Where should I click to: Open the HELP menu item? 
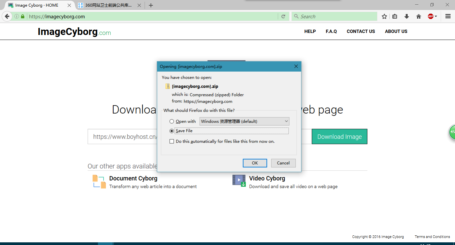click(x=310, y=31)
